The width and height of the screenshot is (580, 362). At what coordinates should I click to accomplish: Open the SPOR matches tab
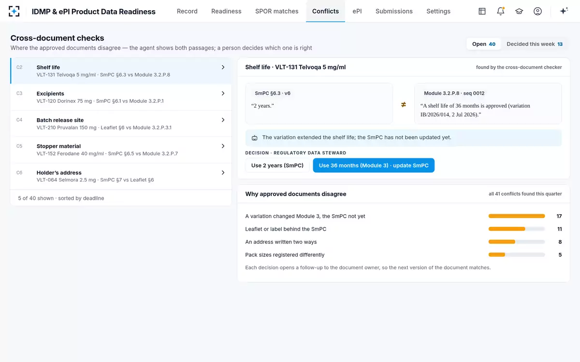point(277,11)
